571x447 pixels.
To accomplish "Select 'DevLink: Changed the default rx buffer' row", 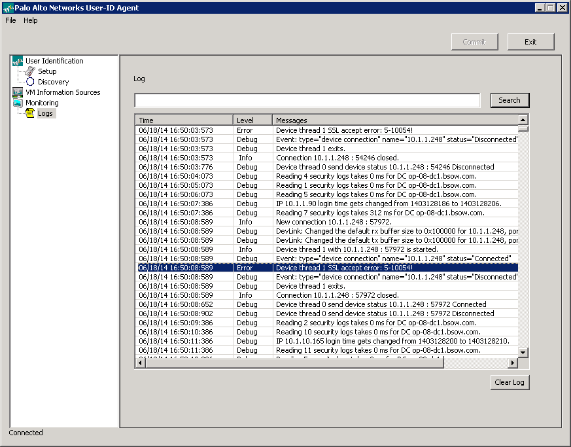I will point(326,231).
